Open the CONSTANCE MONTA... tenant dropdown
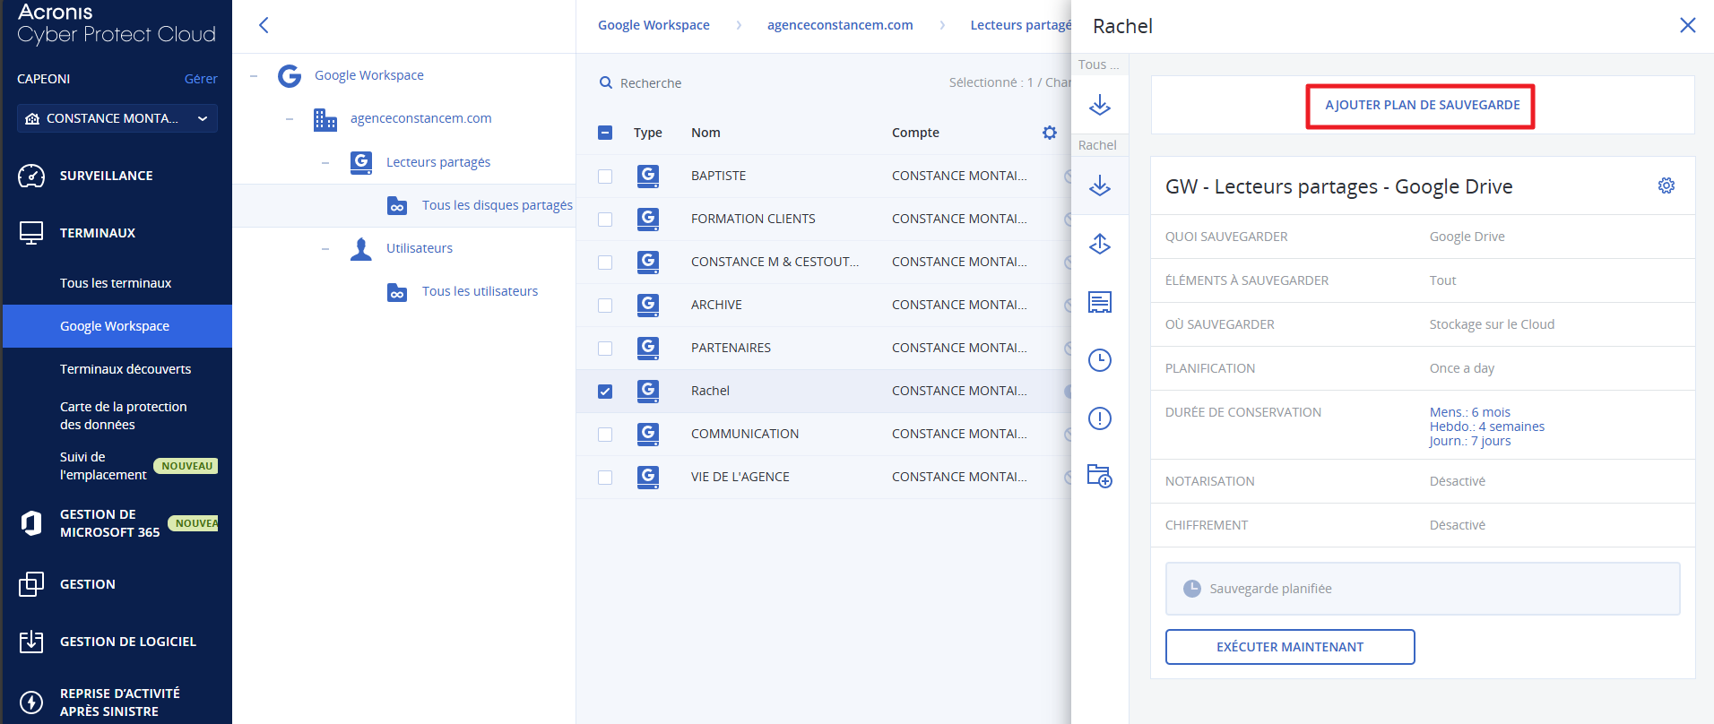The image size is (1714, 724). (x=117, y=118)
